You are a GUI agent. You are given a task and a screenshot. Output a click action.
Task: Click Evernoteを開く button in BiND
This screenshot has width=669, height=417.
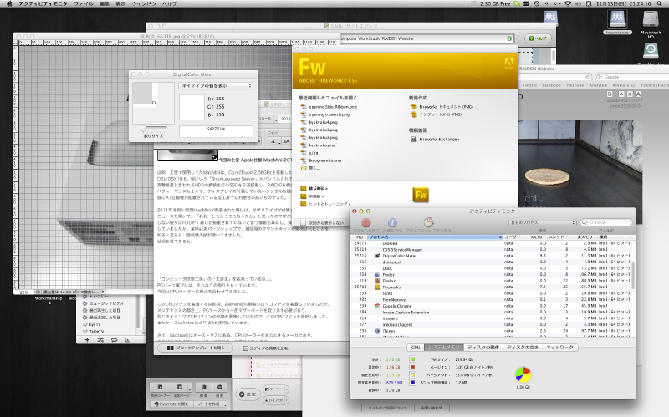171,404
